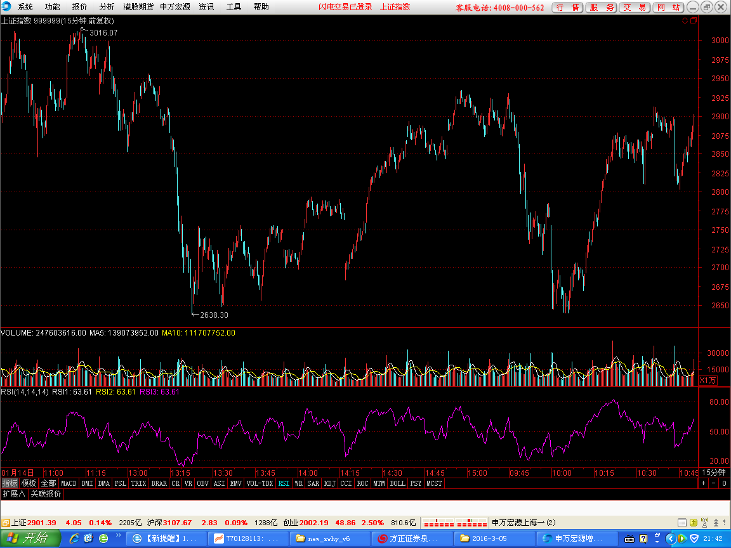The height and width of the screenshot is (548, 731).
Task: Switch to the VR indicator
Action: pyautogui.click(x=188, y=483)
